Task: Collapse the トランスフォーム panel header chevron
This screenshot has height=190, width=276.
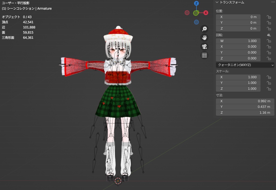Action: [x=216, y=2]
